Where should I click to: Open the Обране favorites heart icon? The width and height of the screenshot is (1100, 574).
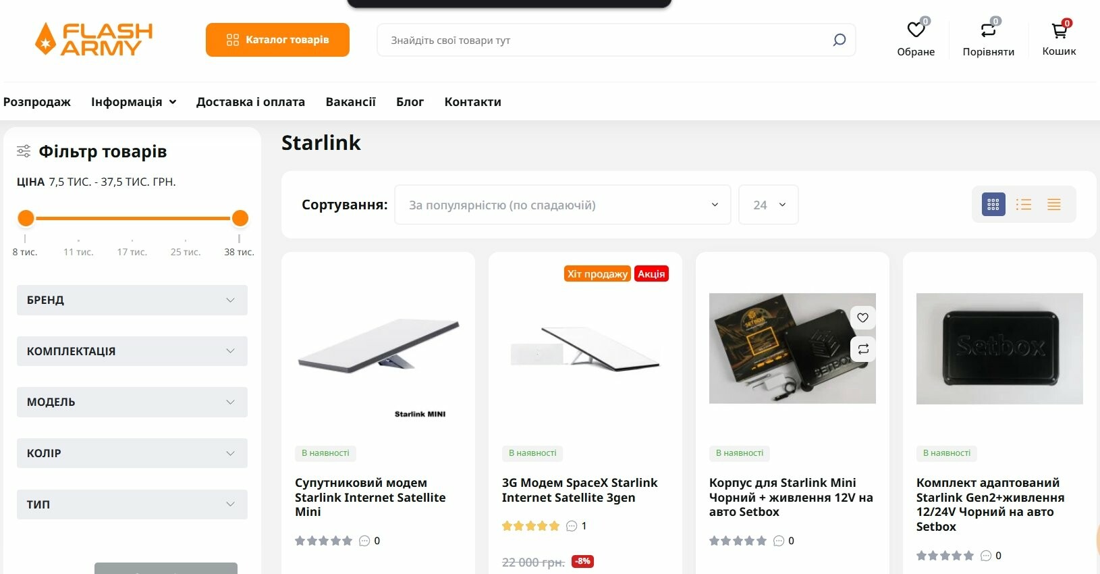point(916,30)
